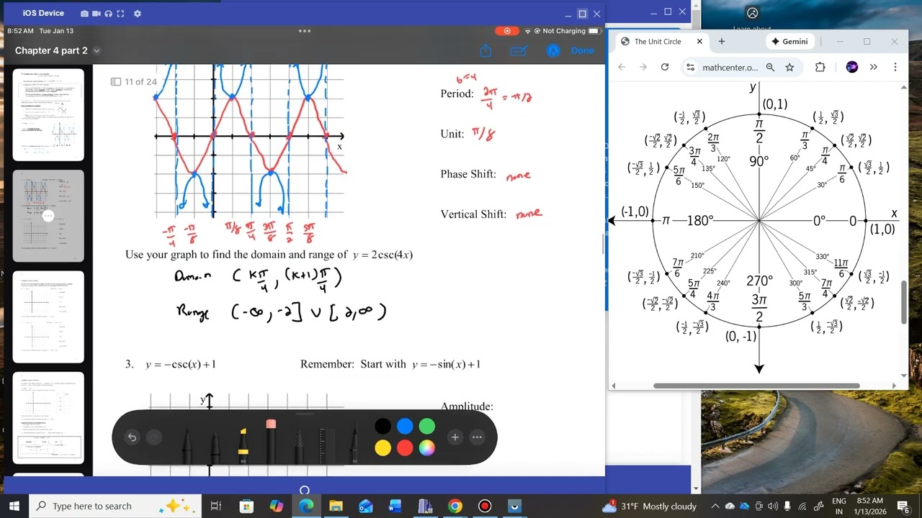The height and width of the screenshot is (518, 922).
Task: Click the desktop Learn about this picture icon
Action: [x=753, y=13]
